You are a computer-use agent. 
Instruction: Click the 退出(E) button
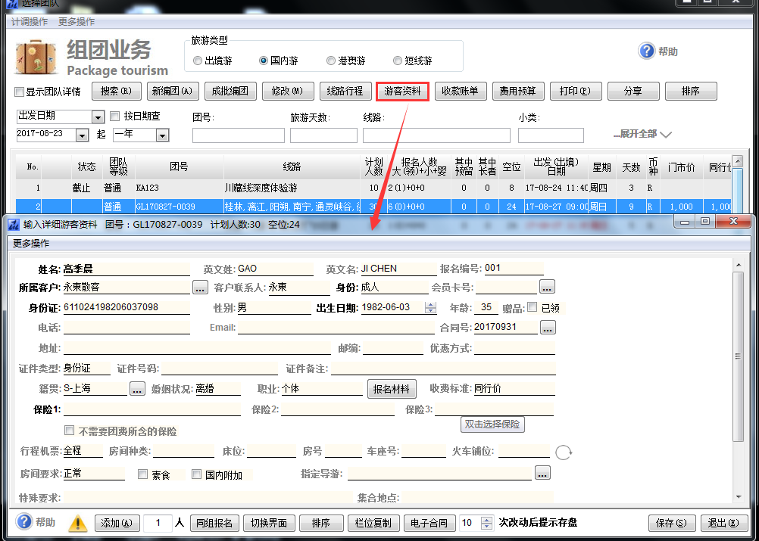(723, 523)
